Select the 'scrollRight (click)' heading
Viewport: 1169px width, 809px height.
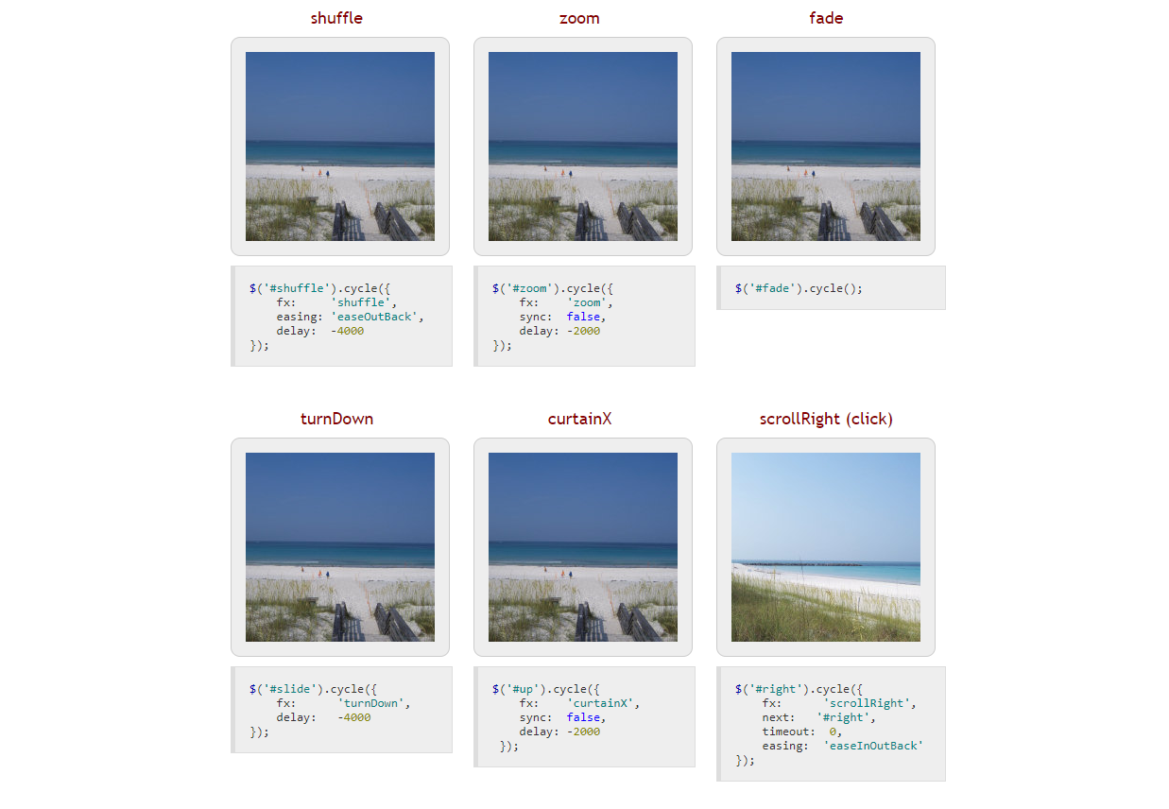826,419
